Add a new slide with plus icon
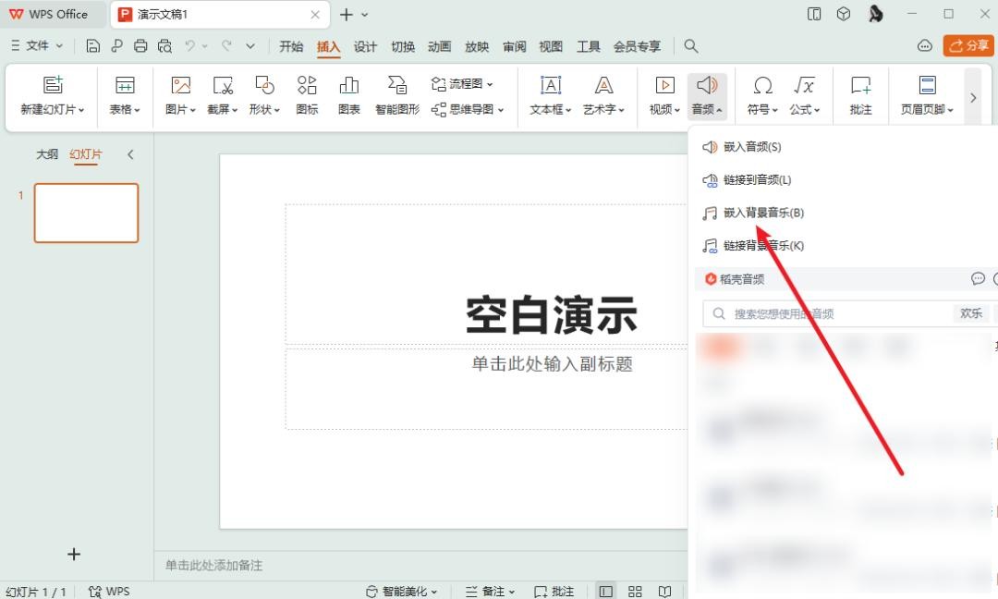Viewport: 998px width, 599px height. (74, 554)
